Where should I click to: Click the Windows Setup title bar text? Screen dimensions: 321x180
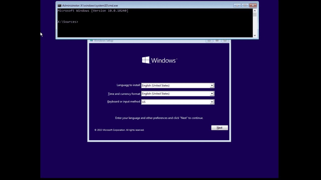104,40
